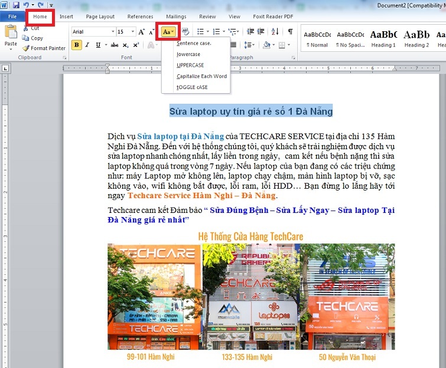The width and height of the screenshot is (446, 368).
Task: Toggle Underline formatting
Action: coord(98,45)
